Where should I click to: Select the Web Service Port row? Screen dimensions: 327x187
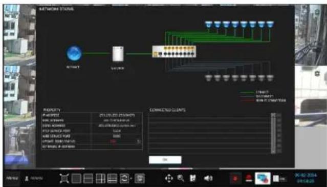coord(92,136)
